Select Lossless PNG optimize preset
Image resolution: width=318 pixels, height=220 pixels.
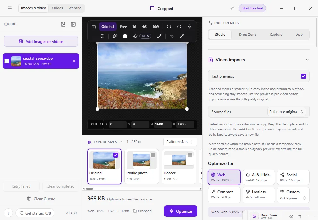pyautogui.click(x=259, y=195)
